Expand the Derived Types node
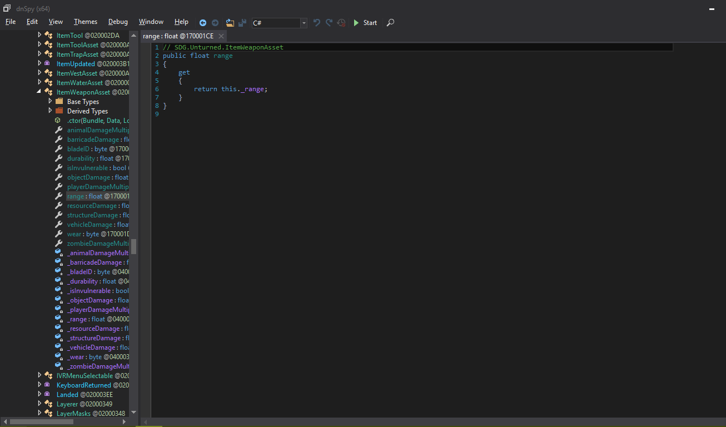 click(50, 111)
